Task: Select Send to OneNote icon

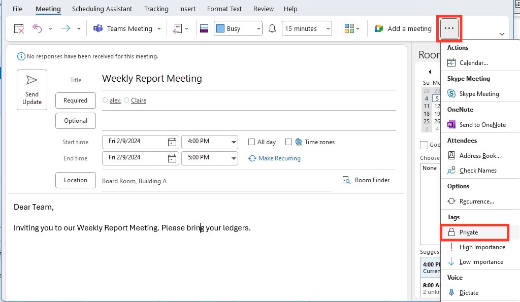Action: coord(451,125)
